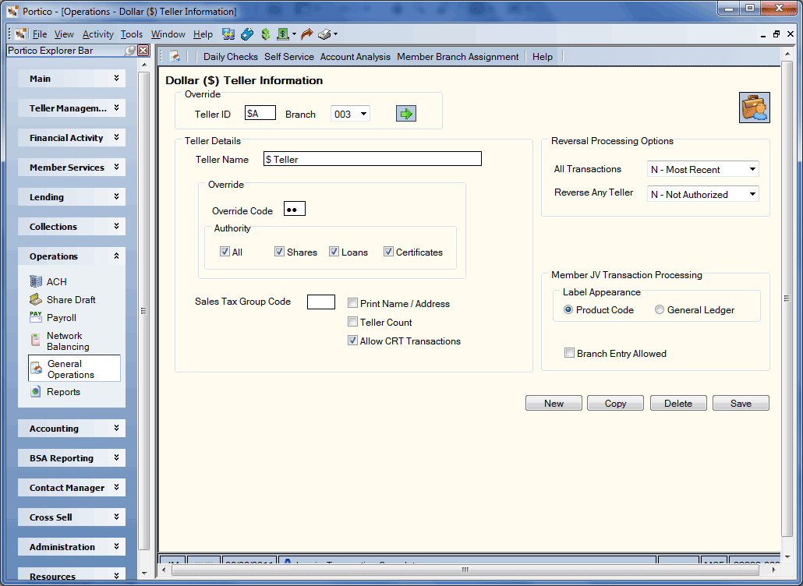Image resolution: width=803 pixels, height=586 pixels.
Task: Open the briefcase member icon
Action: tap(755, 108)
